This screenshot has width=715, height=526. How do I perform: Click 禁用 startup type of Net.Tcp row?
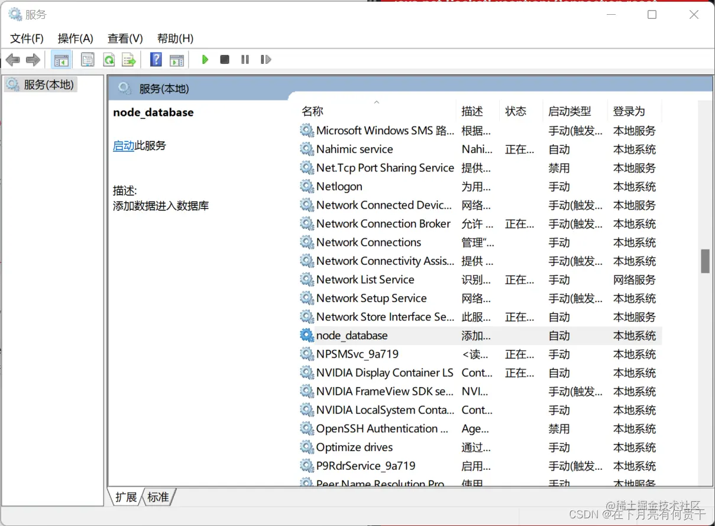click(559, 168)
